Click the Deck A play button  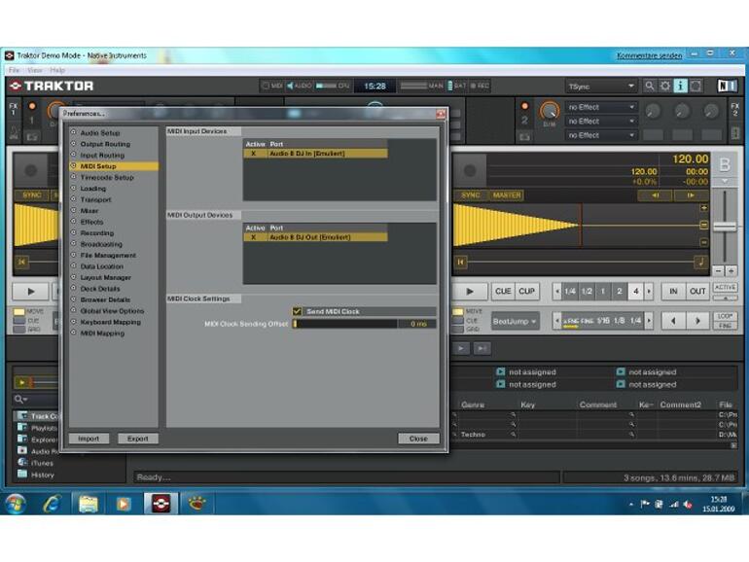pos(30,292)
